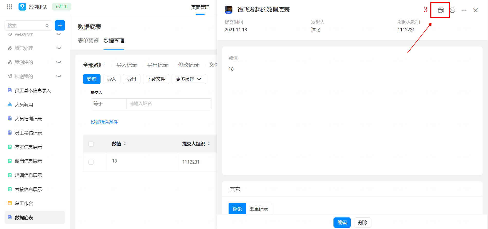The image size is (488, 229).
Task: Click 谭飞's avatar thumbnail
Action: [x=228, y=10]
